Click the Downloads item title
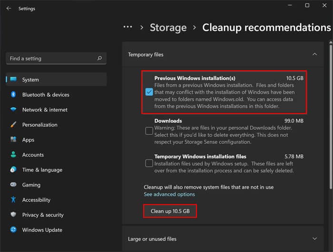This screenshot has height=252, width=333. [168, 121]
